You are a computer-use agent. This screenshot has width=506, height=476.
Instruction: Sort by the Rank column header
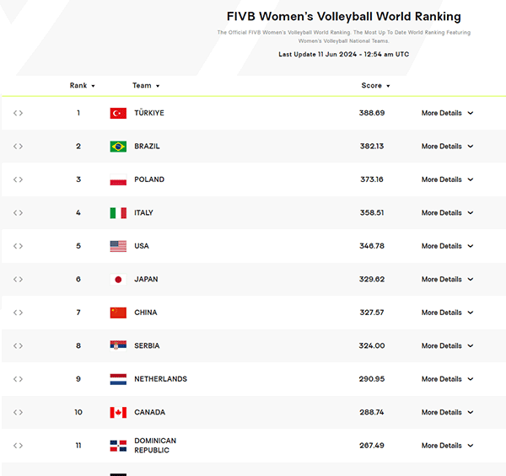click(x=82, y=85)
